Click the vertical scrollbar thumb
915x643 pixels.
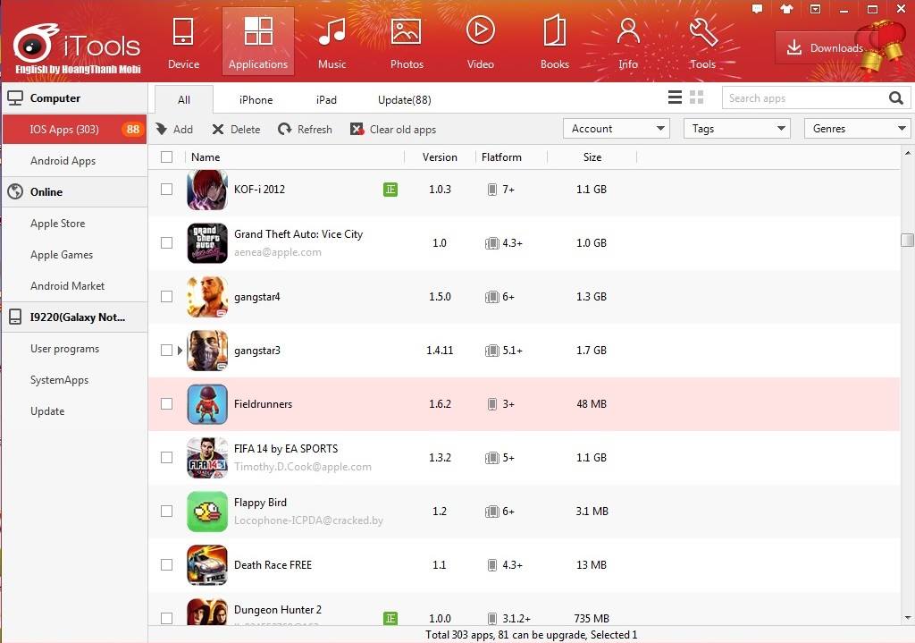(x=907, y=240)
